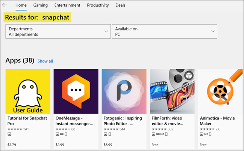This screenshot has height=151, width=244.
Task: Open the Deals tab
Action: (121, 5)
